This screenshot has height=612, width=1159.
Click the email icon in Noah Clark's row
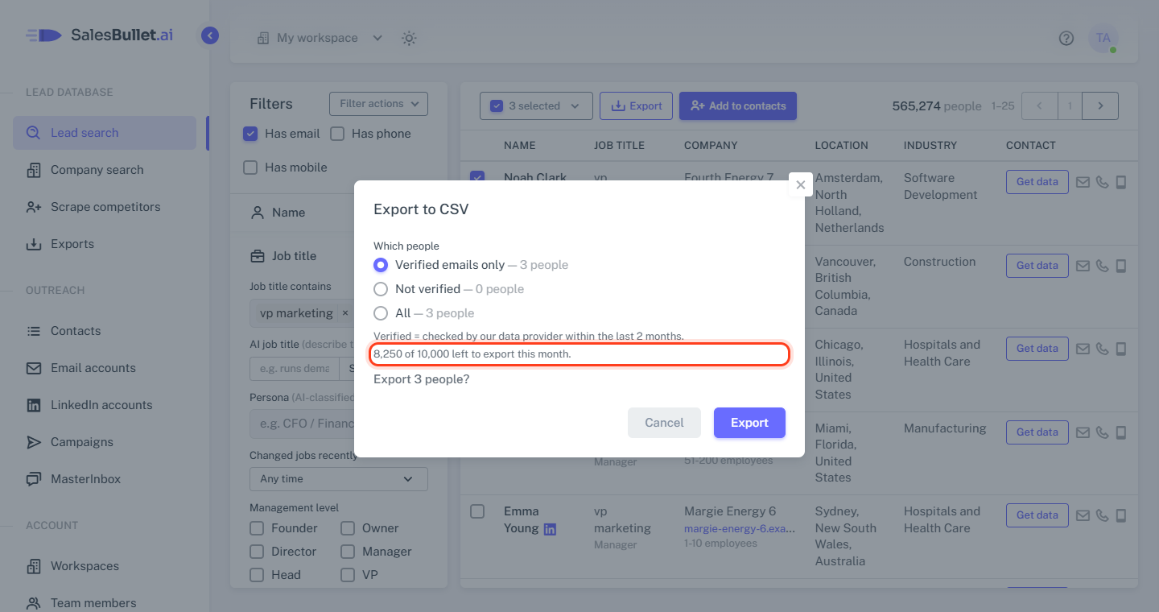pos(1083,182)
